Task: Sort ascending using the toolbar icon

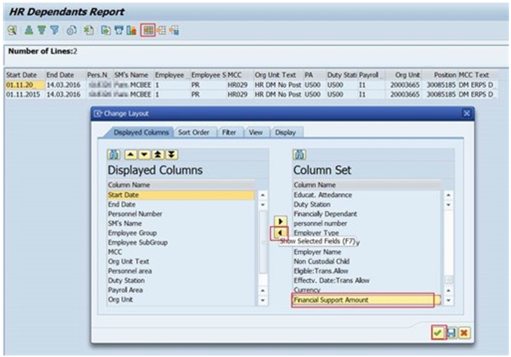Action: tap(29, 31)
